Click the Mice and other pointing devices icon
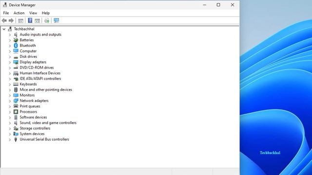312x175 pixels. tap(16, 89)
